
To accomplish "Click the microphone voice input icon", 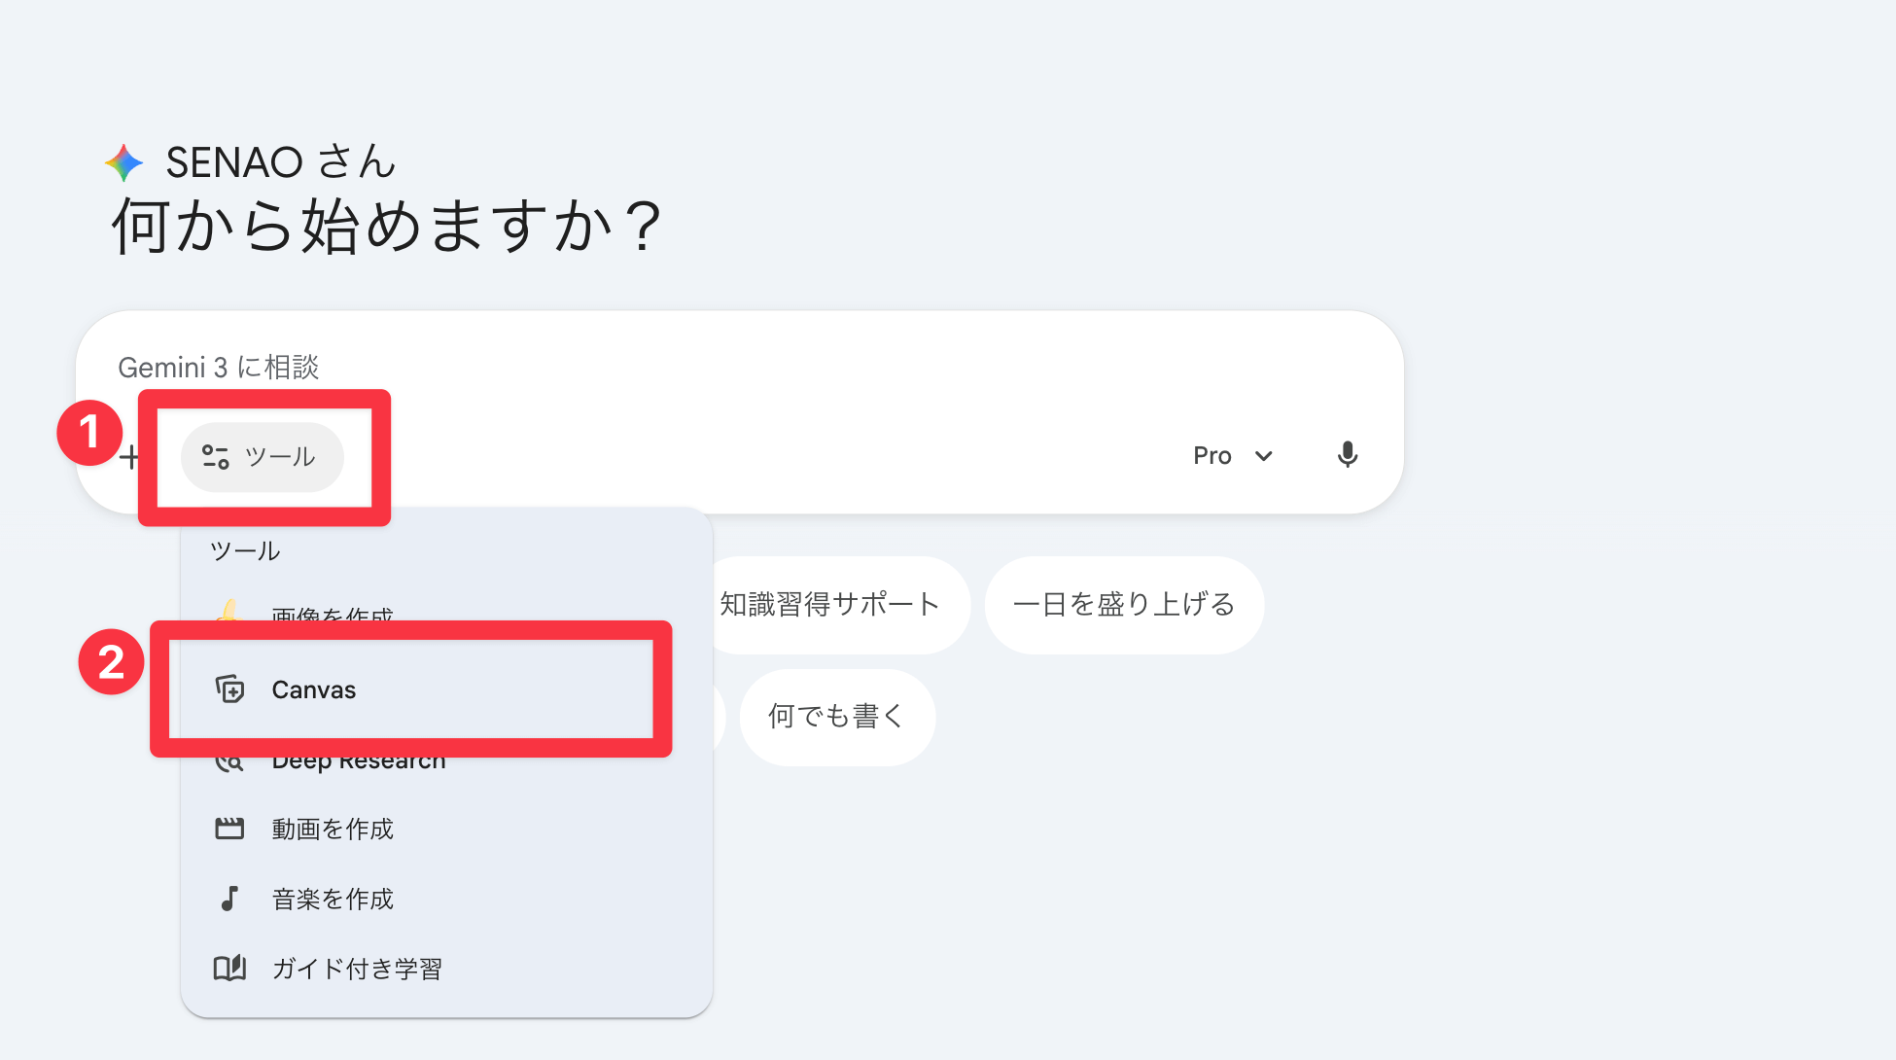I will coord(1347,455).
